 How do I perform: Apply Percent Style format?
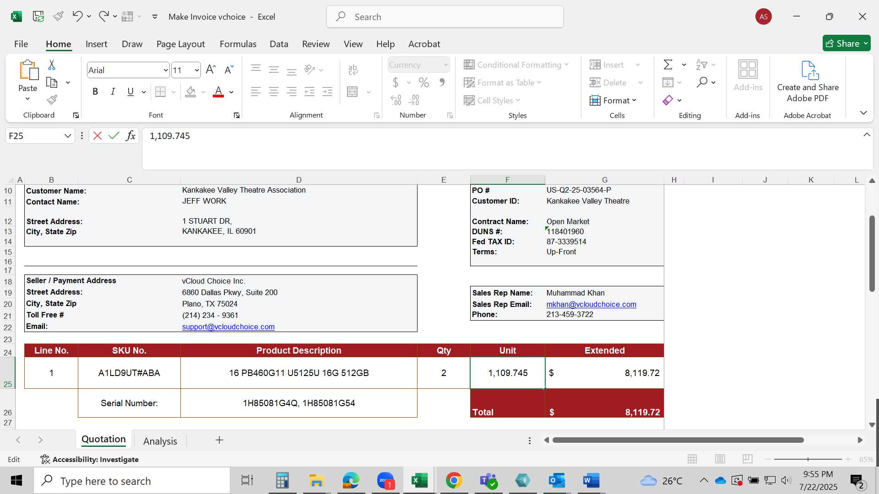pyautogui.click(x=424, y=82)
